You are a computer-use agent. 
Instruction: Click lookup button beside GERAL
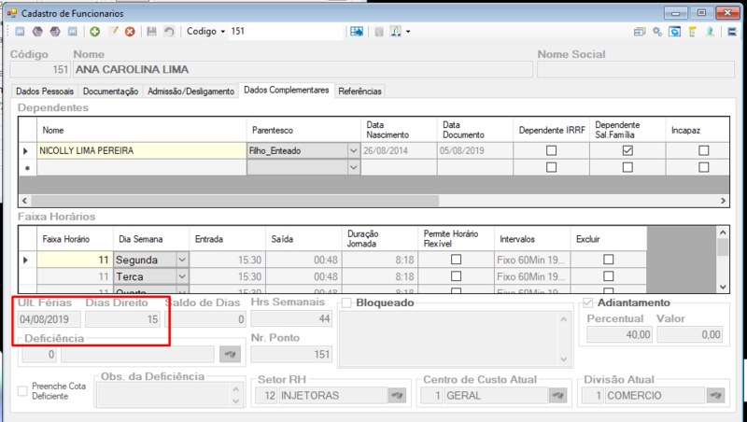coord(557,395)
